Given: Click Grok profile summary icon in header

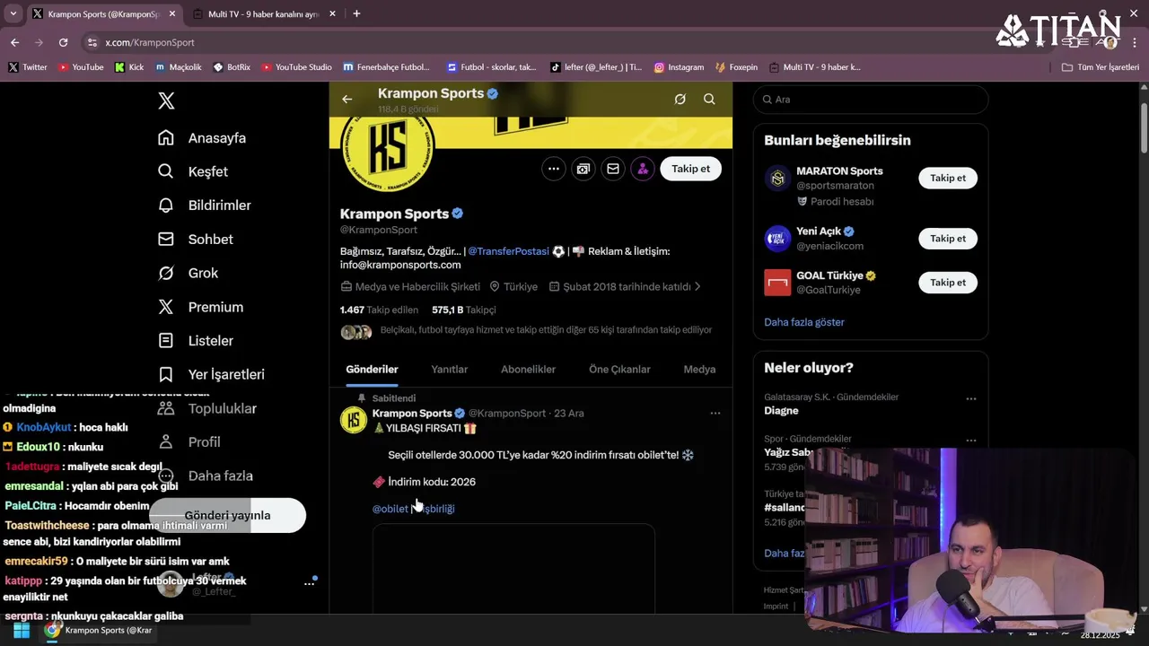Looking at the screenshot, I should coord(680,100).
